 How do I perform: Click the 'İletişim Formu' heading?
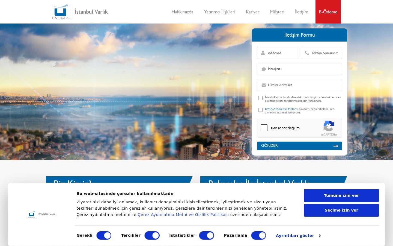tap(299, 35)
